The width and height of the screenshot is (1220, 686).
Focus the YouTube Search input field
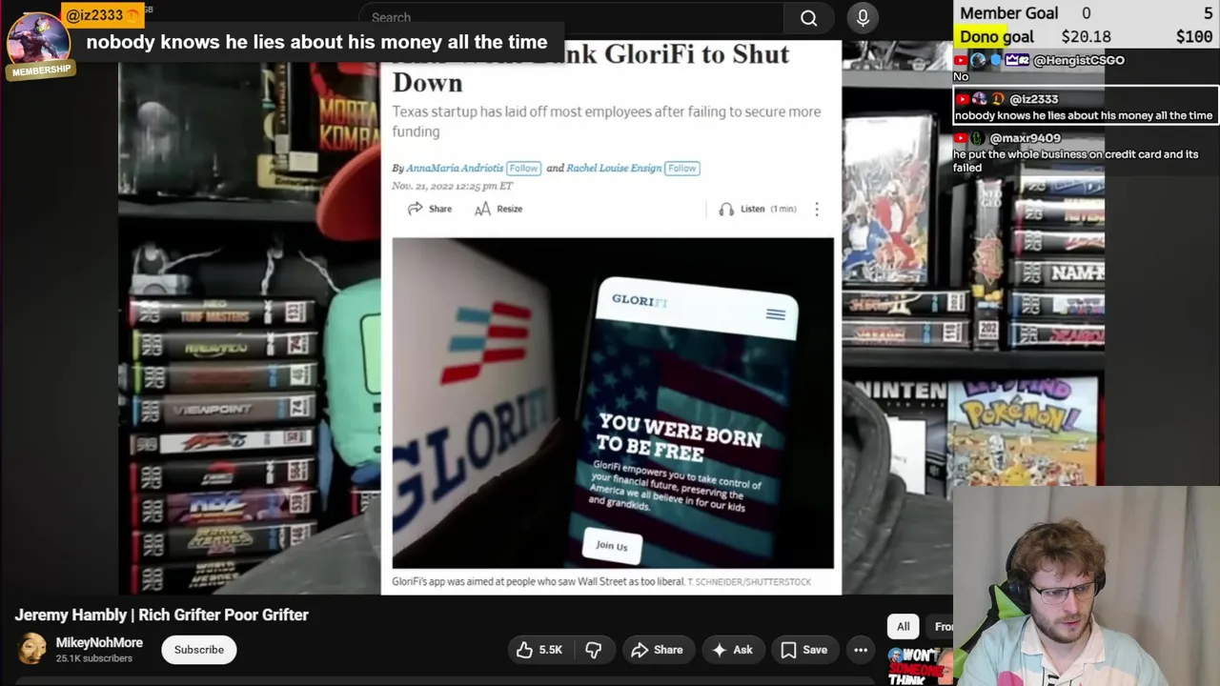pyautogui.click(x=572, y=17)
